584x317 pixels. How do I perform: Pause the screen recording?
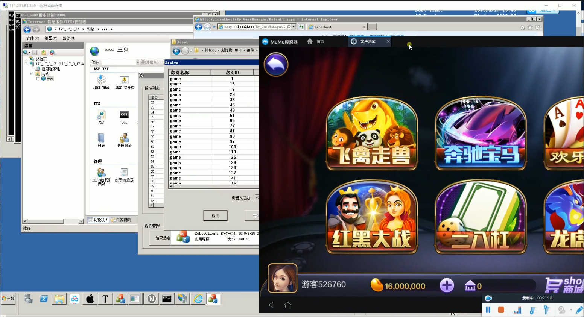pos(488,310)
